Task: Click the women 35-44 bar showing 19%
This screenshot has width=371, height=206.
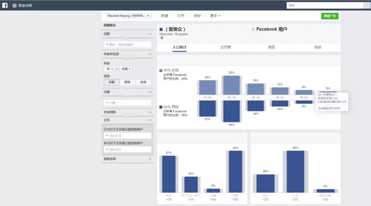Action: 256,89
